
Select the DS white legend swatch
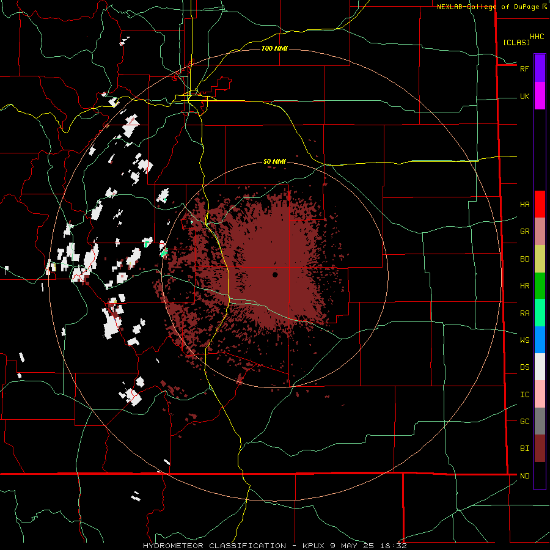540,367
